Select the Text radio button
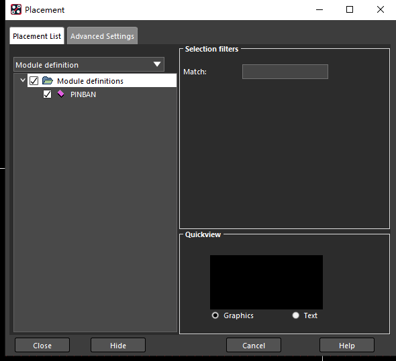This screenshot has height=361, width=396. pyautogui.click(x=295, y=315)
